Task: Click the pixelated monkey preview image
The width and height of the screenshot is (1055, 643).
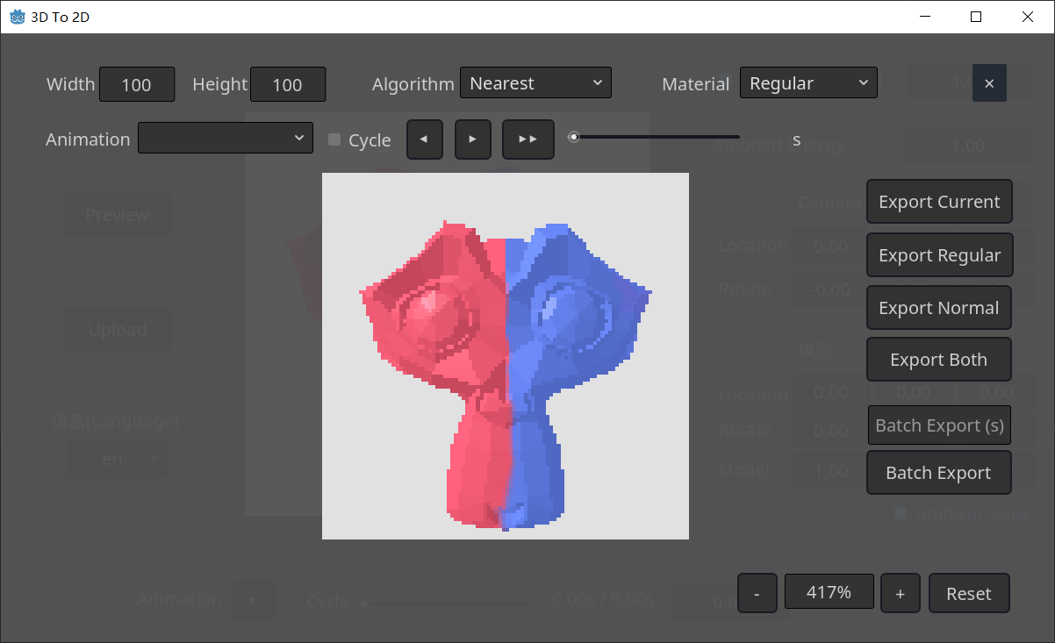Action: click(506, 356)
